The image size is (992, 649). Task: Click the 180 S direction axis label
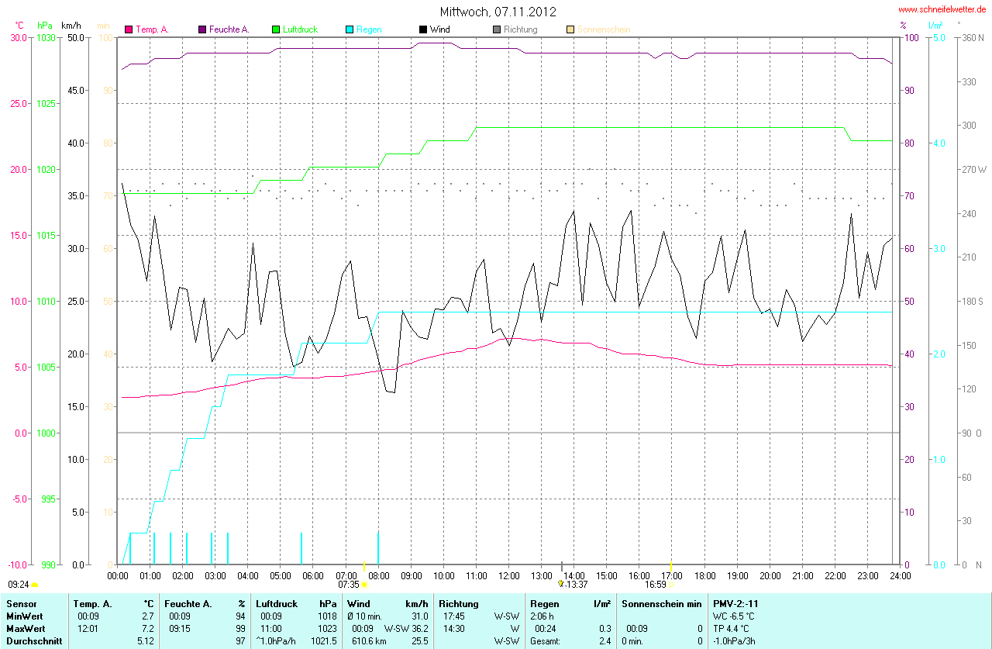[974, 301]
